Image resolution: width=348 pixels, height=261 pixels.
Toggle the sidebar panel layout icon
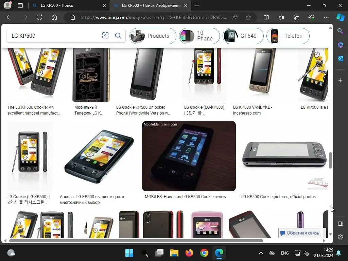coord(340,224)
